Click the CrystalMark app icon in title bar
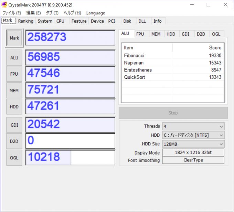234x212 pixels. pyautogui.click(x=4, y=5)
